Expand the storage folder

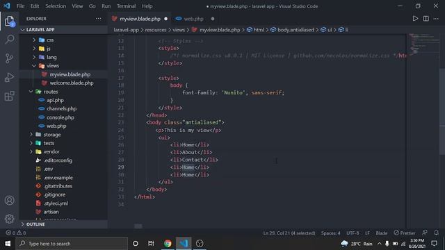[63, 134]
